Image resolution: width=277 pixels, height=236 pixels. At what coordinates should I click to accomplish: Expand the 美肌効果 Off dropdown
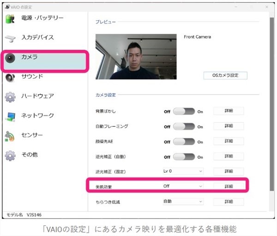click(183, 186)
